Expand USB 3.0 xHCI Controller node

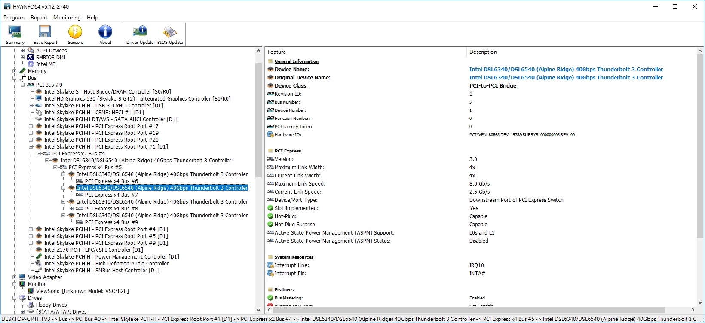(x=31, y=106)
